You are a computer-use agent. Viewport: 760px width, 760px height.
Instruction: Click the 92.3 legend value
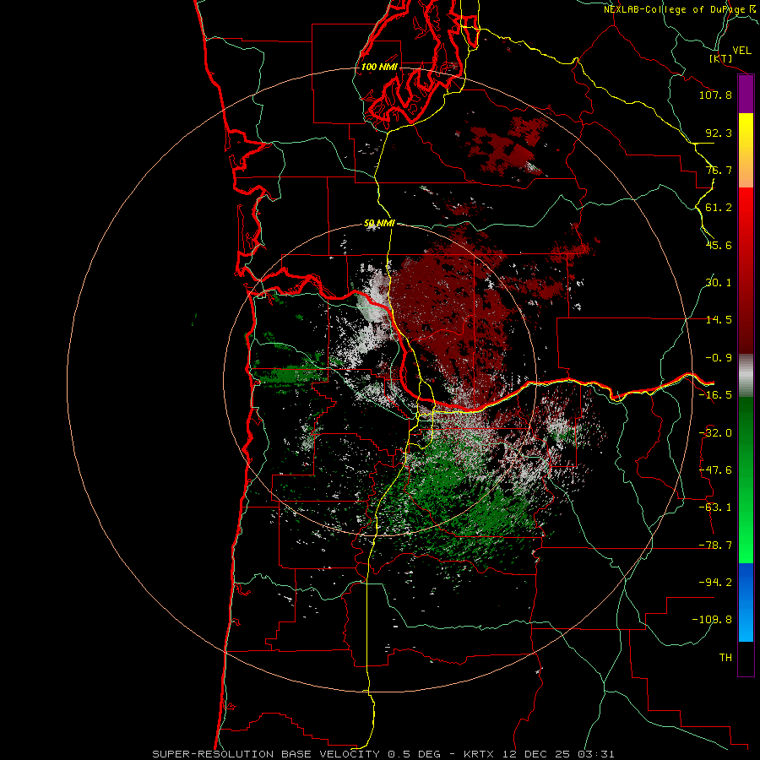click(x=719, y=133)
